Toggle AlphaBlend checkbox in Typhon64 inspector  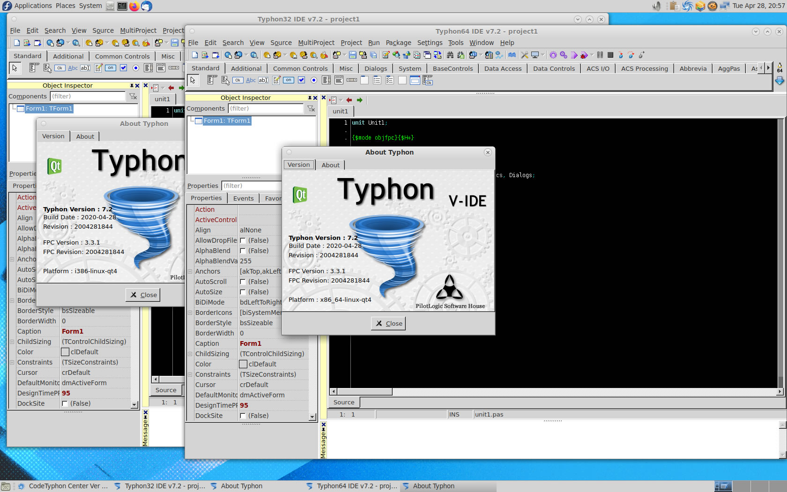tap(243, 251)
